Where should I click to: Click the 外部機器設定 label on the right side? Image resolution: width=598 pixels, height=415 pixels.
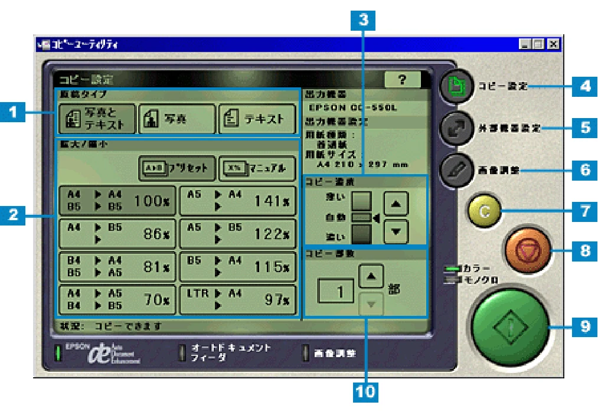click(x=510, y=128)
